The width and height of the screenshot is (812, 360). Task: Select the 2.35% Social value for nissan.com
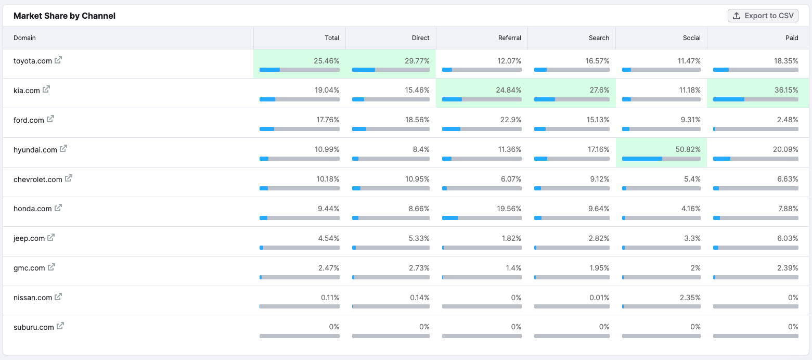pyautogui.click(x=690, y=298)
